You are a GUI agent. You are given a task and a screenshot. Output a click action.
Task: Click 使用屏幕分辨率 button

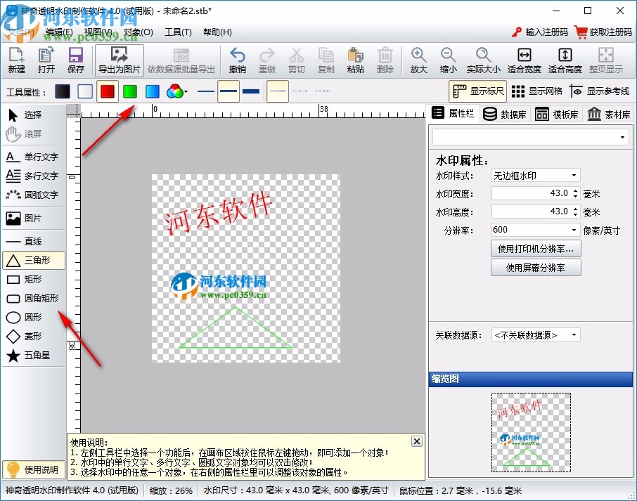tap(536, 268)
